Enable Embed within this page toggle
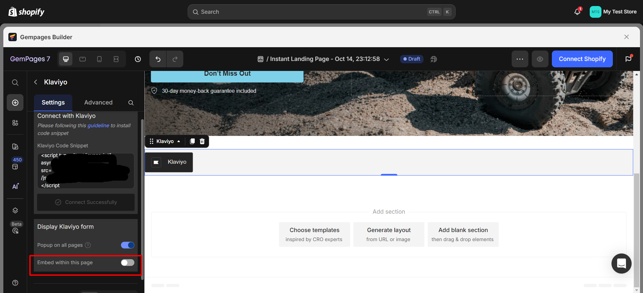643x293 pixels. 127,263
